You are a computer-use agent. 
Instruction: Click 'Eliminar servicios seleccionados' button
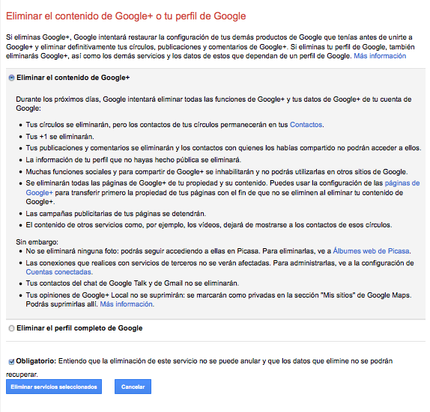coord(54,387)
